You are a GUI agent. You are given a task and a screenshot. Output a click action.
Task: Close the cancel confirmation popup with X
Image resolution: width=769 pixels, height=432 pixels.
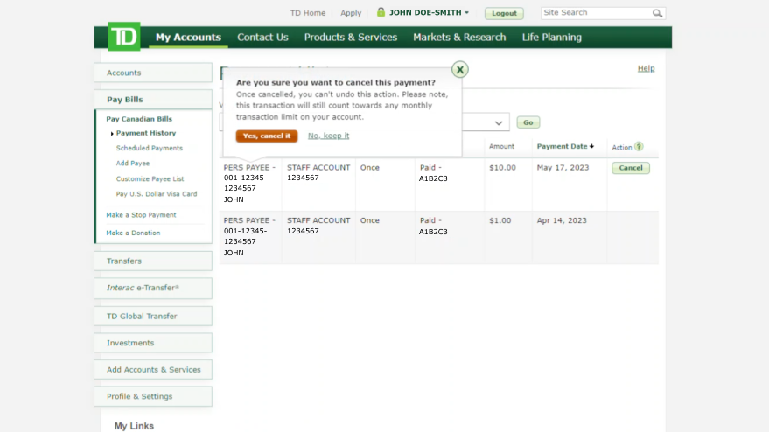click(x=460, y=70)
